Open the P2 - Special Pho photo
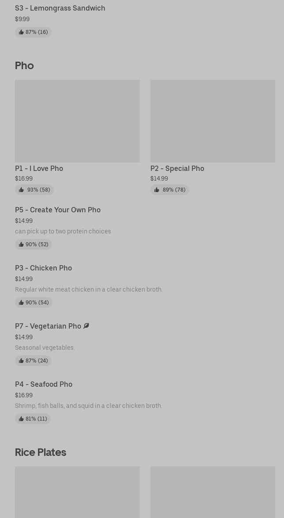Image resolution: width=284 pixels, height=518 pixels. pyautogui.click(x=213, y=121)
